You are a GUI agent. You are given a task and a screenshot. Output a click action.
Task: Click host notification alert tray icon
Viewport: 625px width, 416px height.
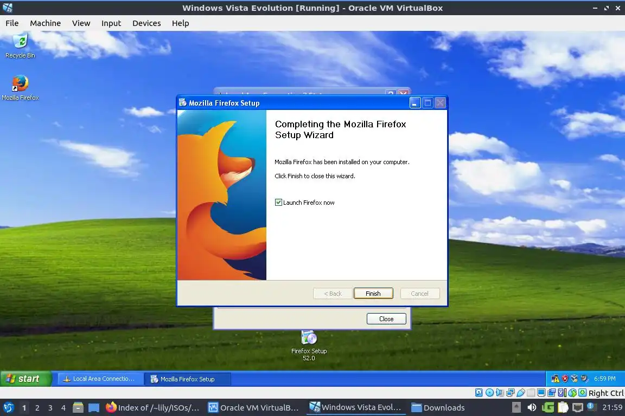[x=591, y=407]
